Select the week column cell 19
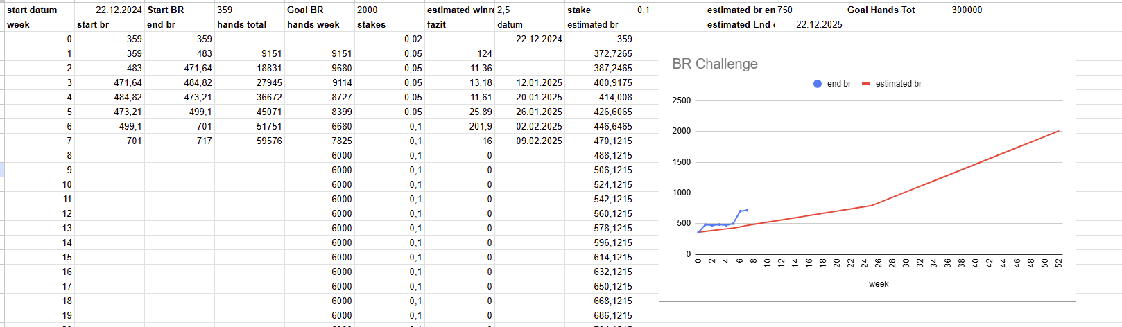 [40, 315]
